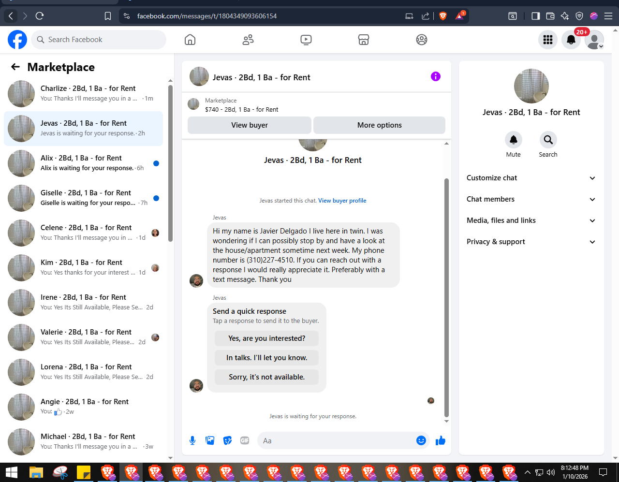
Task: Open the Giselle conversation
Action: 83,198
